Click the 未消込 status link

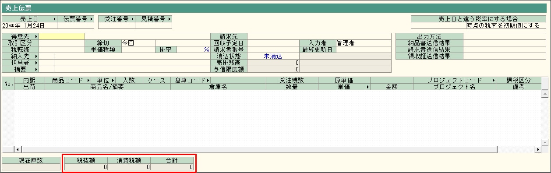point(273,56)
